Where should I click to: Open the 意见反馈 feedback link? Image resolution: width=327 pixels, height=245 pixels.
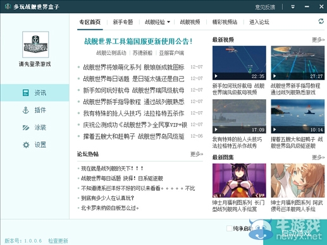265,7
